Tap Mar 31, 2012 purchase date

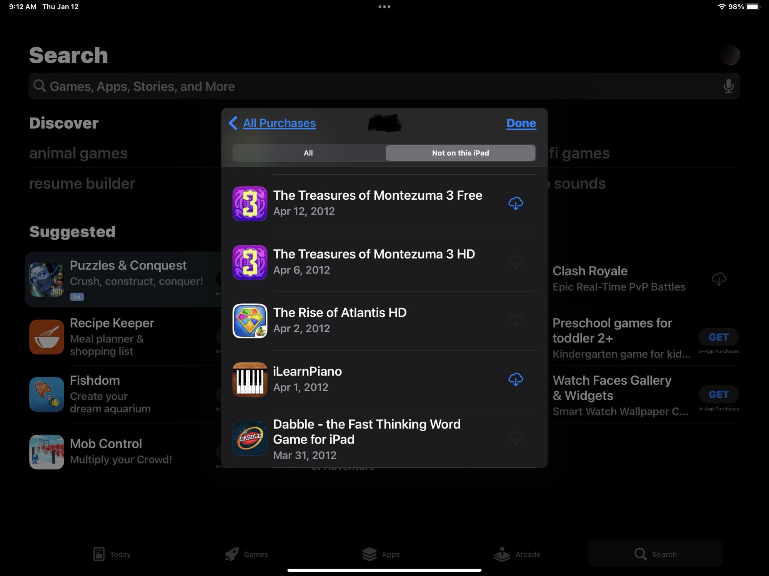tap(305, 455)
